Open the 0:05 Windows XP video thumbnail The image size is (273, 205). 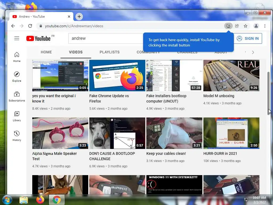click(60, 76)
